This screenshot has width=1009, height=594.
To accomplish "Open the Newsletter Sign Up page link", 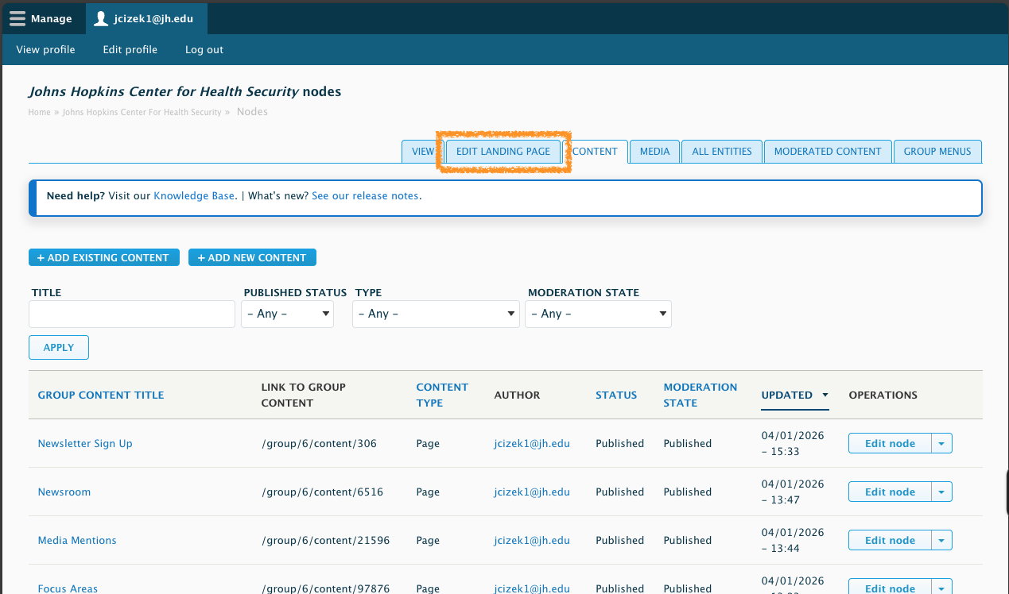I will (85, 443).
